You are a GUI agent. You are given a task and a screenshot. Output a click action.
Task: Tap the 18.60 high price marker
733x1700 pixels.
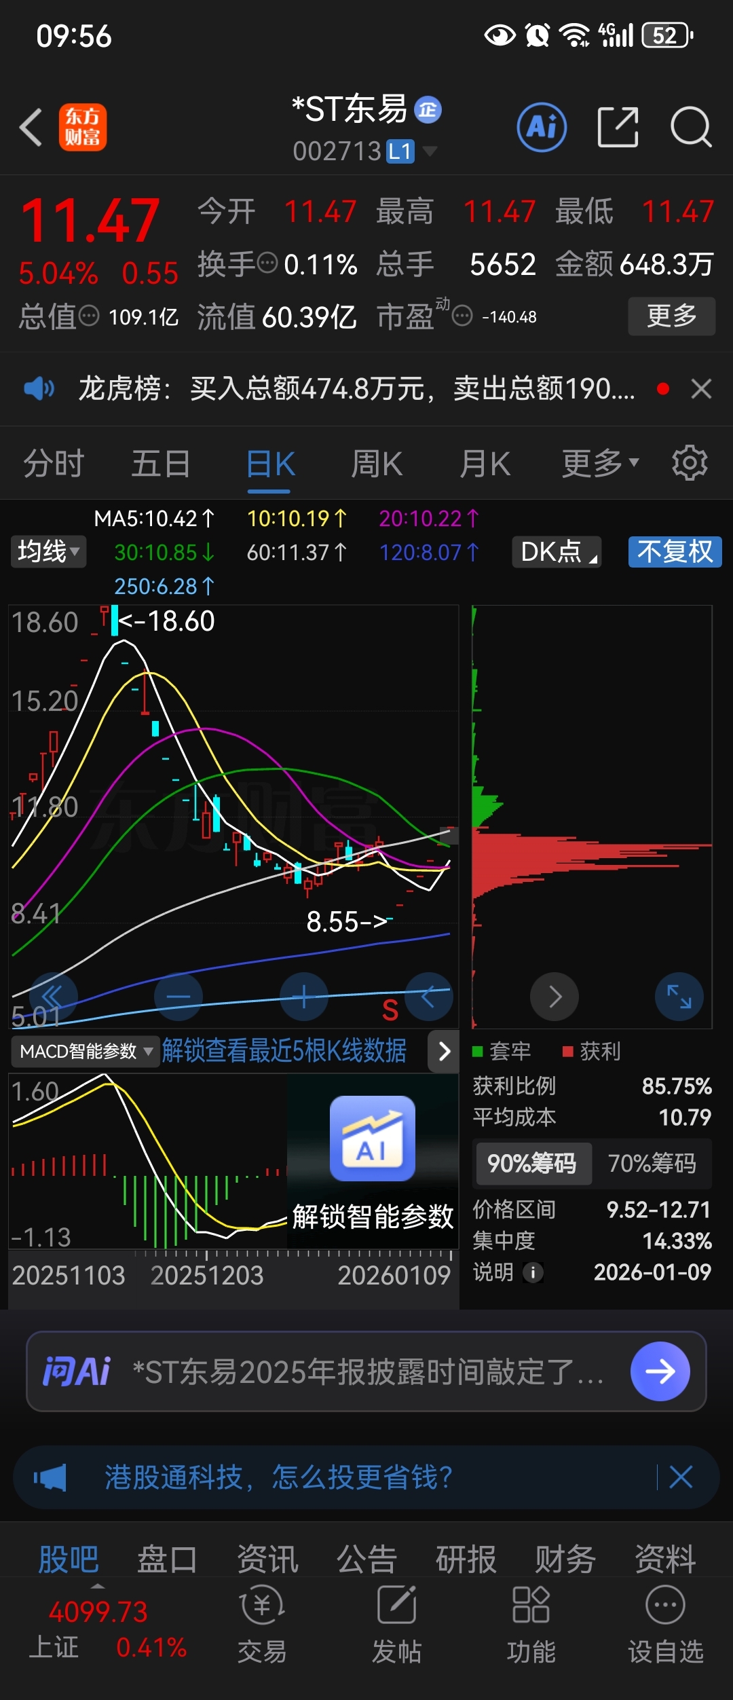(x=166, y=621)
